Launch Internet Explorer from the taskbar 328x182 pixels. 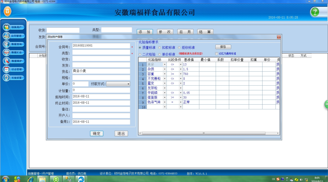tap(30, 179)
